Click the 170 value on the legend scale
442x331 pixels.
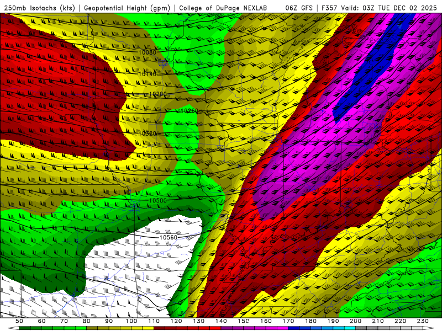[x=288, y=321]
